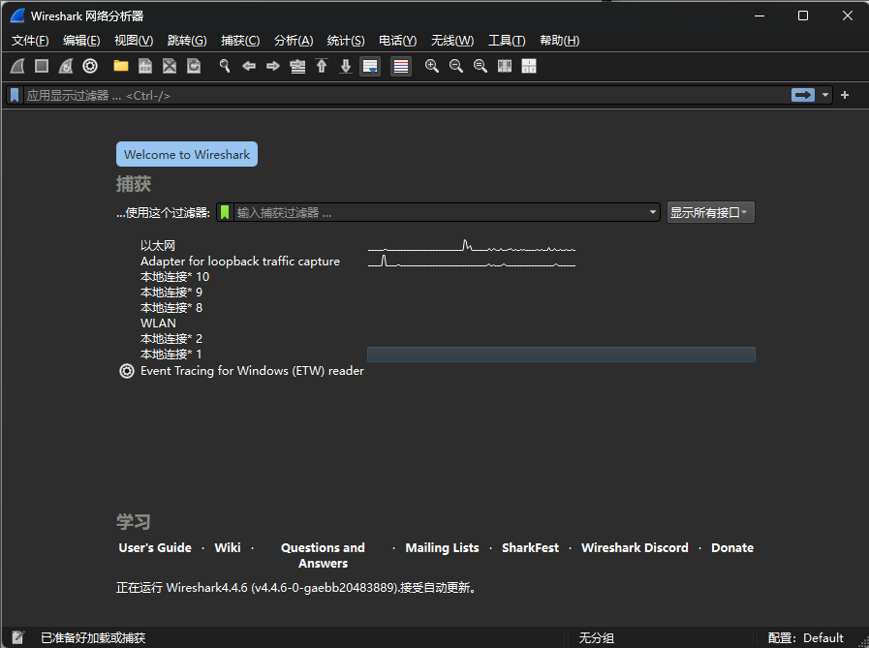Open Wiki link
Image resolution: width=869 pixels, height=648 pixels.
point(228,547)
